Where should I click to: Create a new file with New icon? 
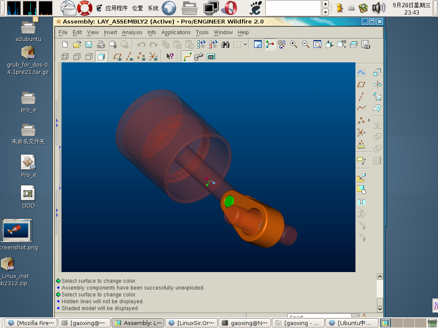(x=65, y=44)
